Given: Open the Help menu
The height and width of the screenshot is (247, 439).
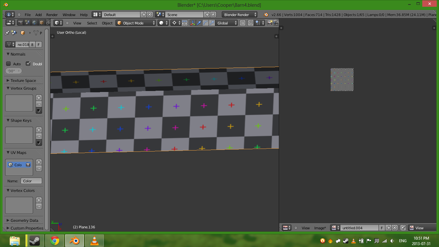Looking at the screenshot, I should (x=84, y=15).
